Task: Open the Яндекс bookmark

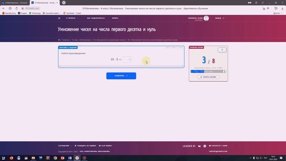Action: [22, 13]
